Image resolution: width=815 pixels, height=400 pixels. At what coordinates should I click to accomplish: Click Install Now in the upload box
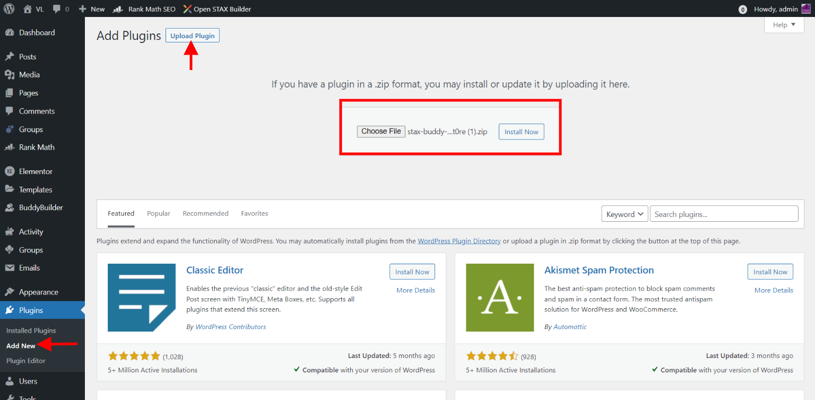tap(522, 132)
